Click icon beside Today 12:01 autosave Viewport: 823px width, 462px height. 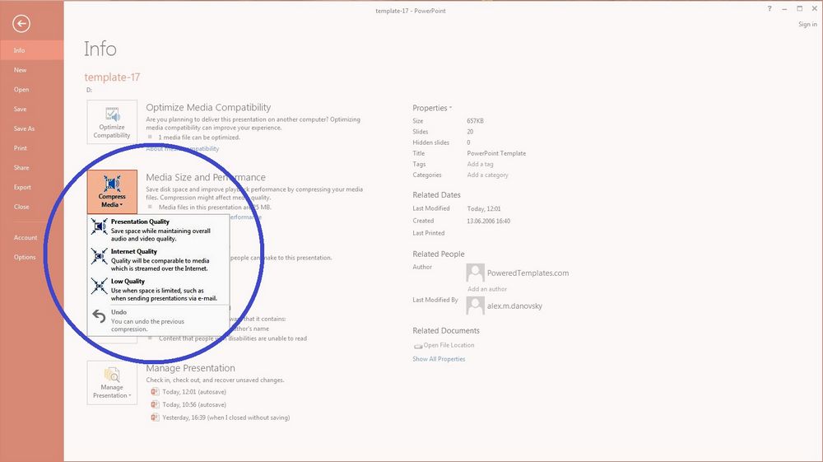tap(155, 392)
